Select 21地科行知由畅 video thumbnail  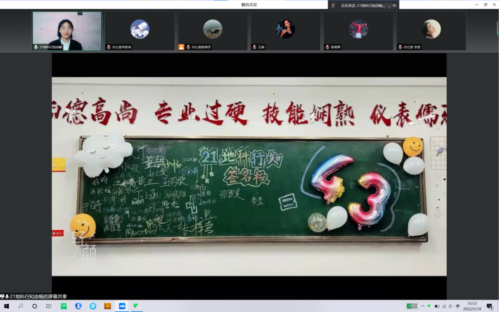[67, 31]
